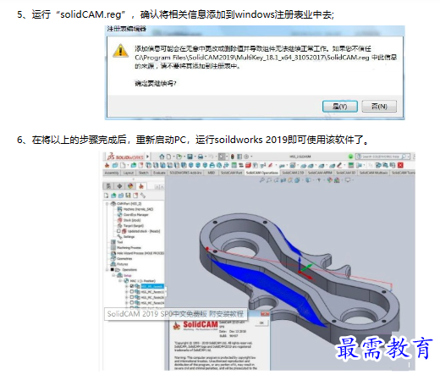440x375 pixels.
Task: Collapse the Operations tree node
Action: pyautogui.click(x=107, y=270)
